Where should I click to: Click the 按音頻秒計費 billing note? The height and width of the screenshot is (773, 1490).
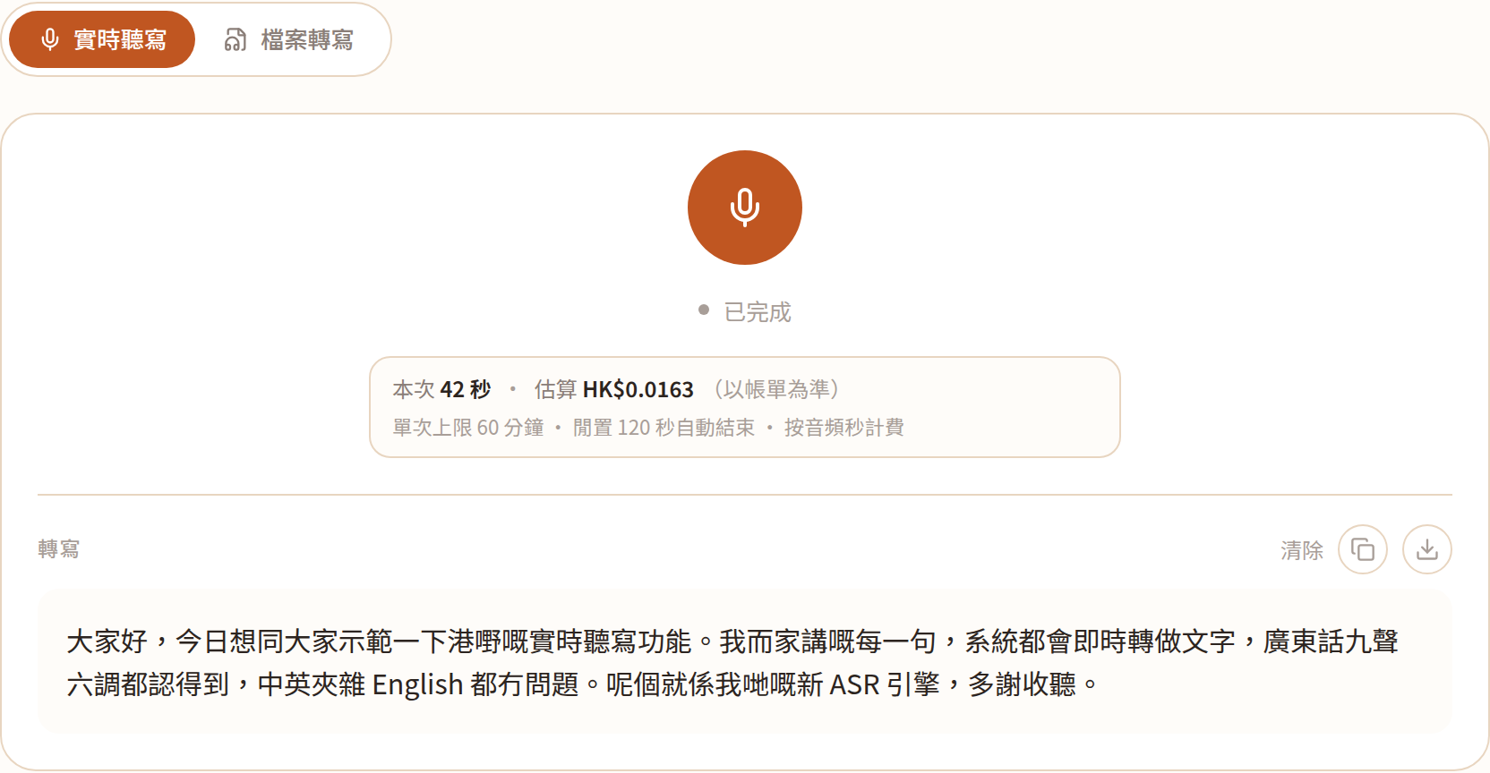(844, 428)
